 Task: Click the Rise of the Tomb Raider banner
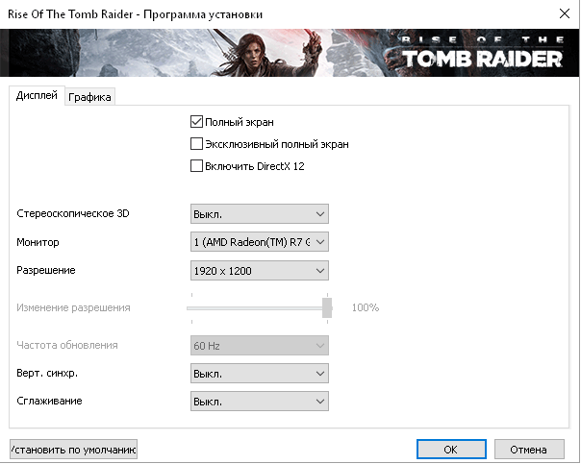click(290, 53)
